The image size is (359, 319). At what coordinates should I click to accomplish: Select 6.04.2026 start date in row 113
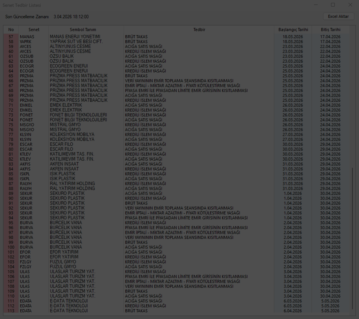coord(293,311)
